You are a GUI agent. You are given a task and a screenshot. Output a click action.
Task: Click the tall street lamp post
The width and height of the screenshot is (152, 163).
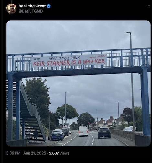point(131,82)
